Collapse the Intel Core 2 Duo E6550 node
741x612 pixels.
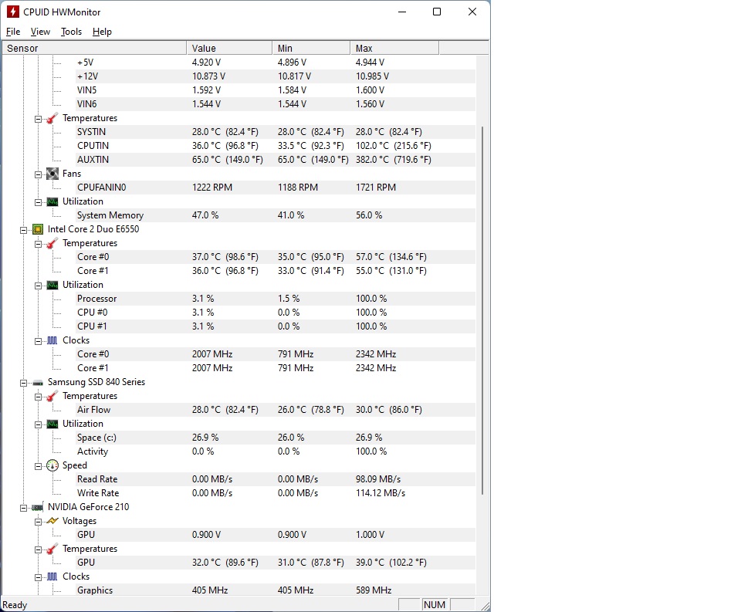point(23,230)
